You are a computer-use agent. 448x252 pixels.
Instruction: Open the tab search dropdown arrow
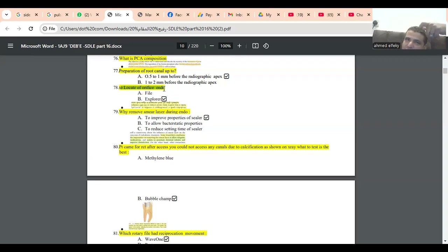click(6, 15)
